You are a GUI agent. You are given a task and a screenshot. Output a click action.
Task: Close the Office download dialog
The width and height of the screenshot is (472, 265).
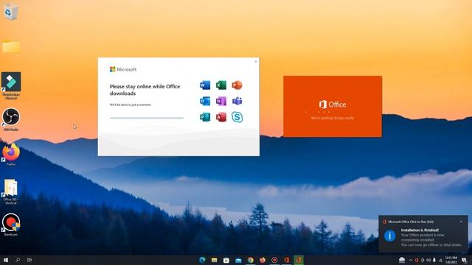pos(256,62)
